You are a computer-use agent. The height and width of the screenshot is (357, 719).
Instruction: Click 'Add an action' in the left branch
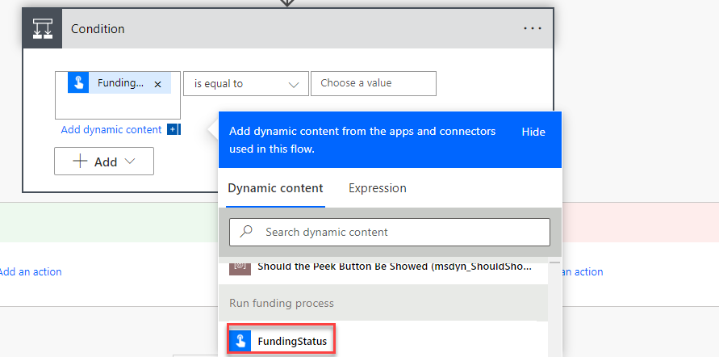[x=31, y=272]
